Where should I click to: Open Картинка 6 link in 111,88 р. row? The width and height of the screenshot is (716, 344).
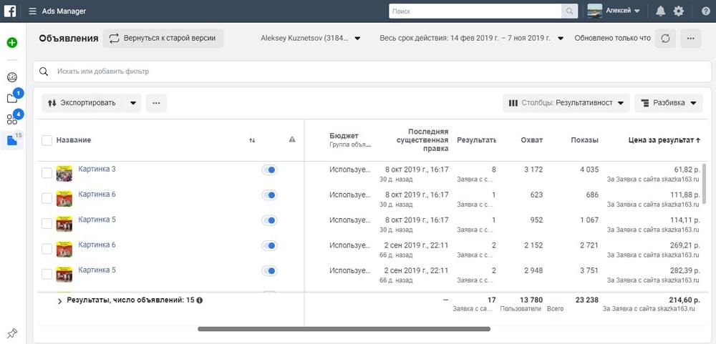97,195
